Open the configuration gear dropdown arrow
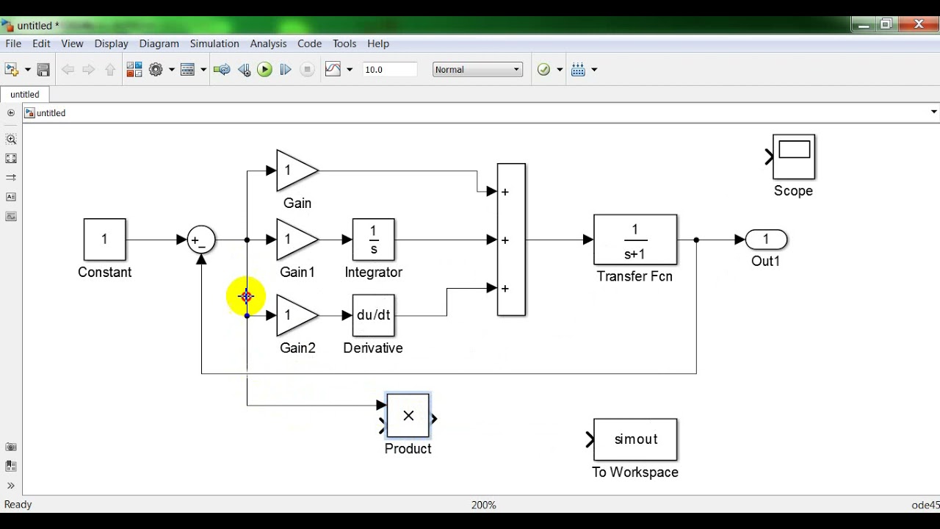The image size is (940, 529). (x=172, y=70)
